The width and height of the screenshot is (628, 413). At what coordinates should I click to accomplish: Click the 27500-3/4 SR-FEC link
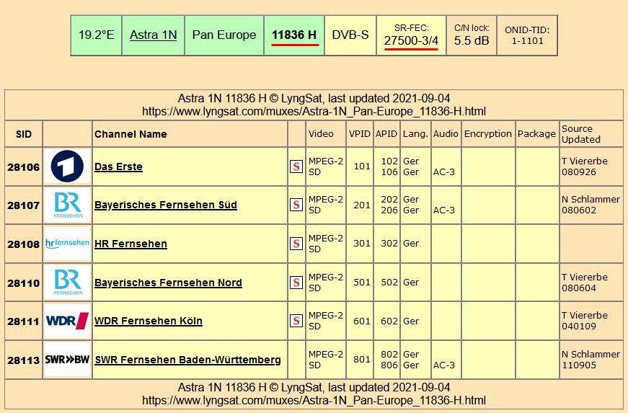coord(411,40)
